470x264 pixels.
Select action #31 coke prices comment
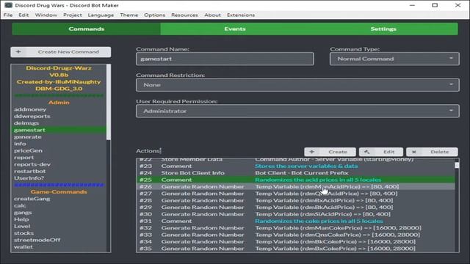coord(295,221)
